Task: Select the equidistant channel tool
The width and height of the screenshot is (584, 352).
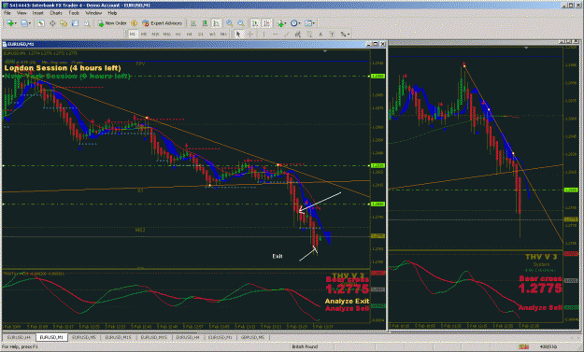Action: 298,35
